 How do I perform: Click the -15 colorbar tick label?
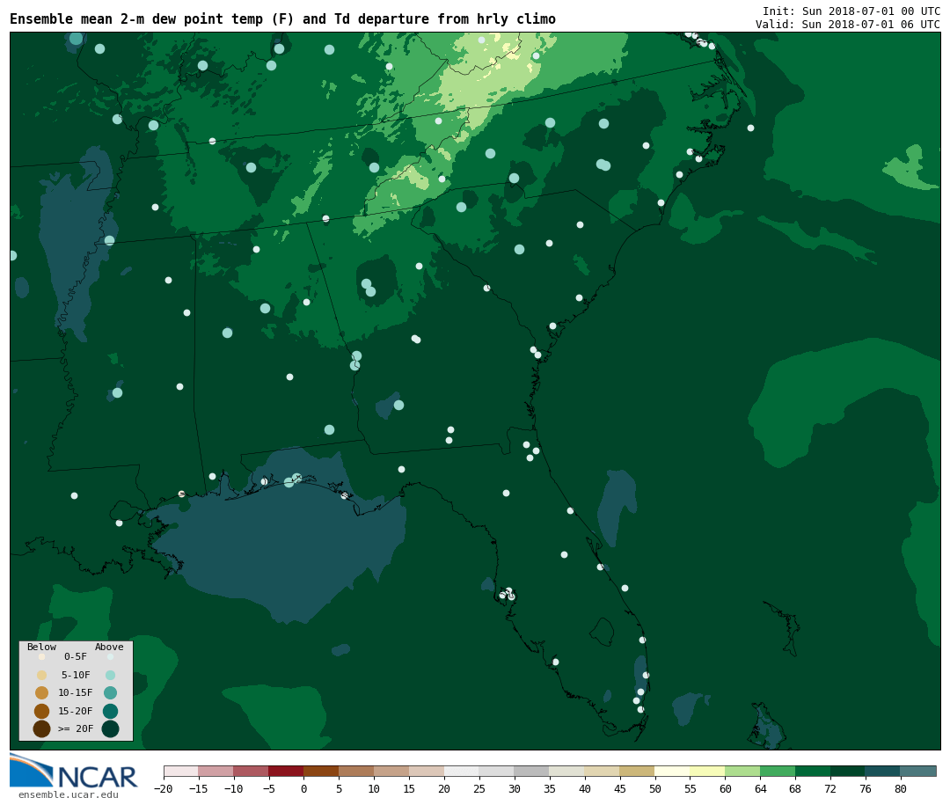tap(198, 788)
